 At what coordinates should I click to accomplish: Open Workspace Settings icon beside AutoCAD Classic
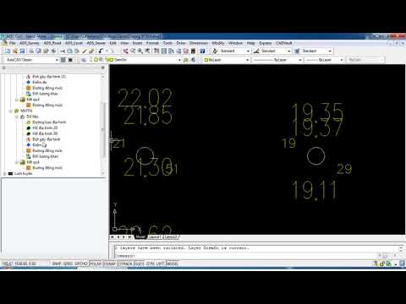tap(63, 60)
